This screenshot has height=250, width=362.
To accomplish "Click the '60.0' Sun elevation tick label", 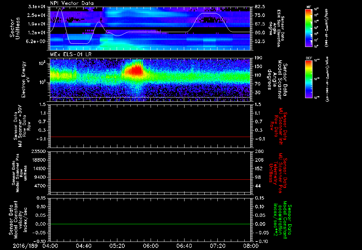I will 260,33.
